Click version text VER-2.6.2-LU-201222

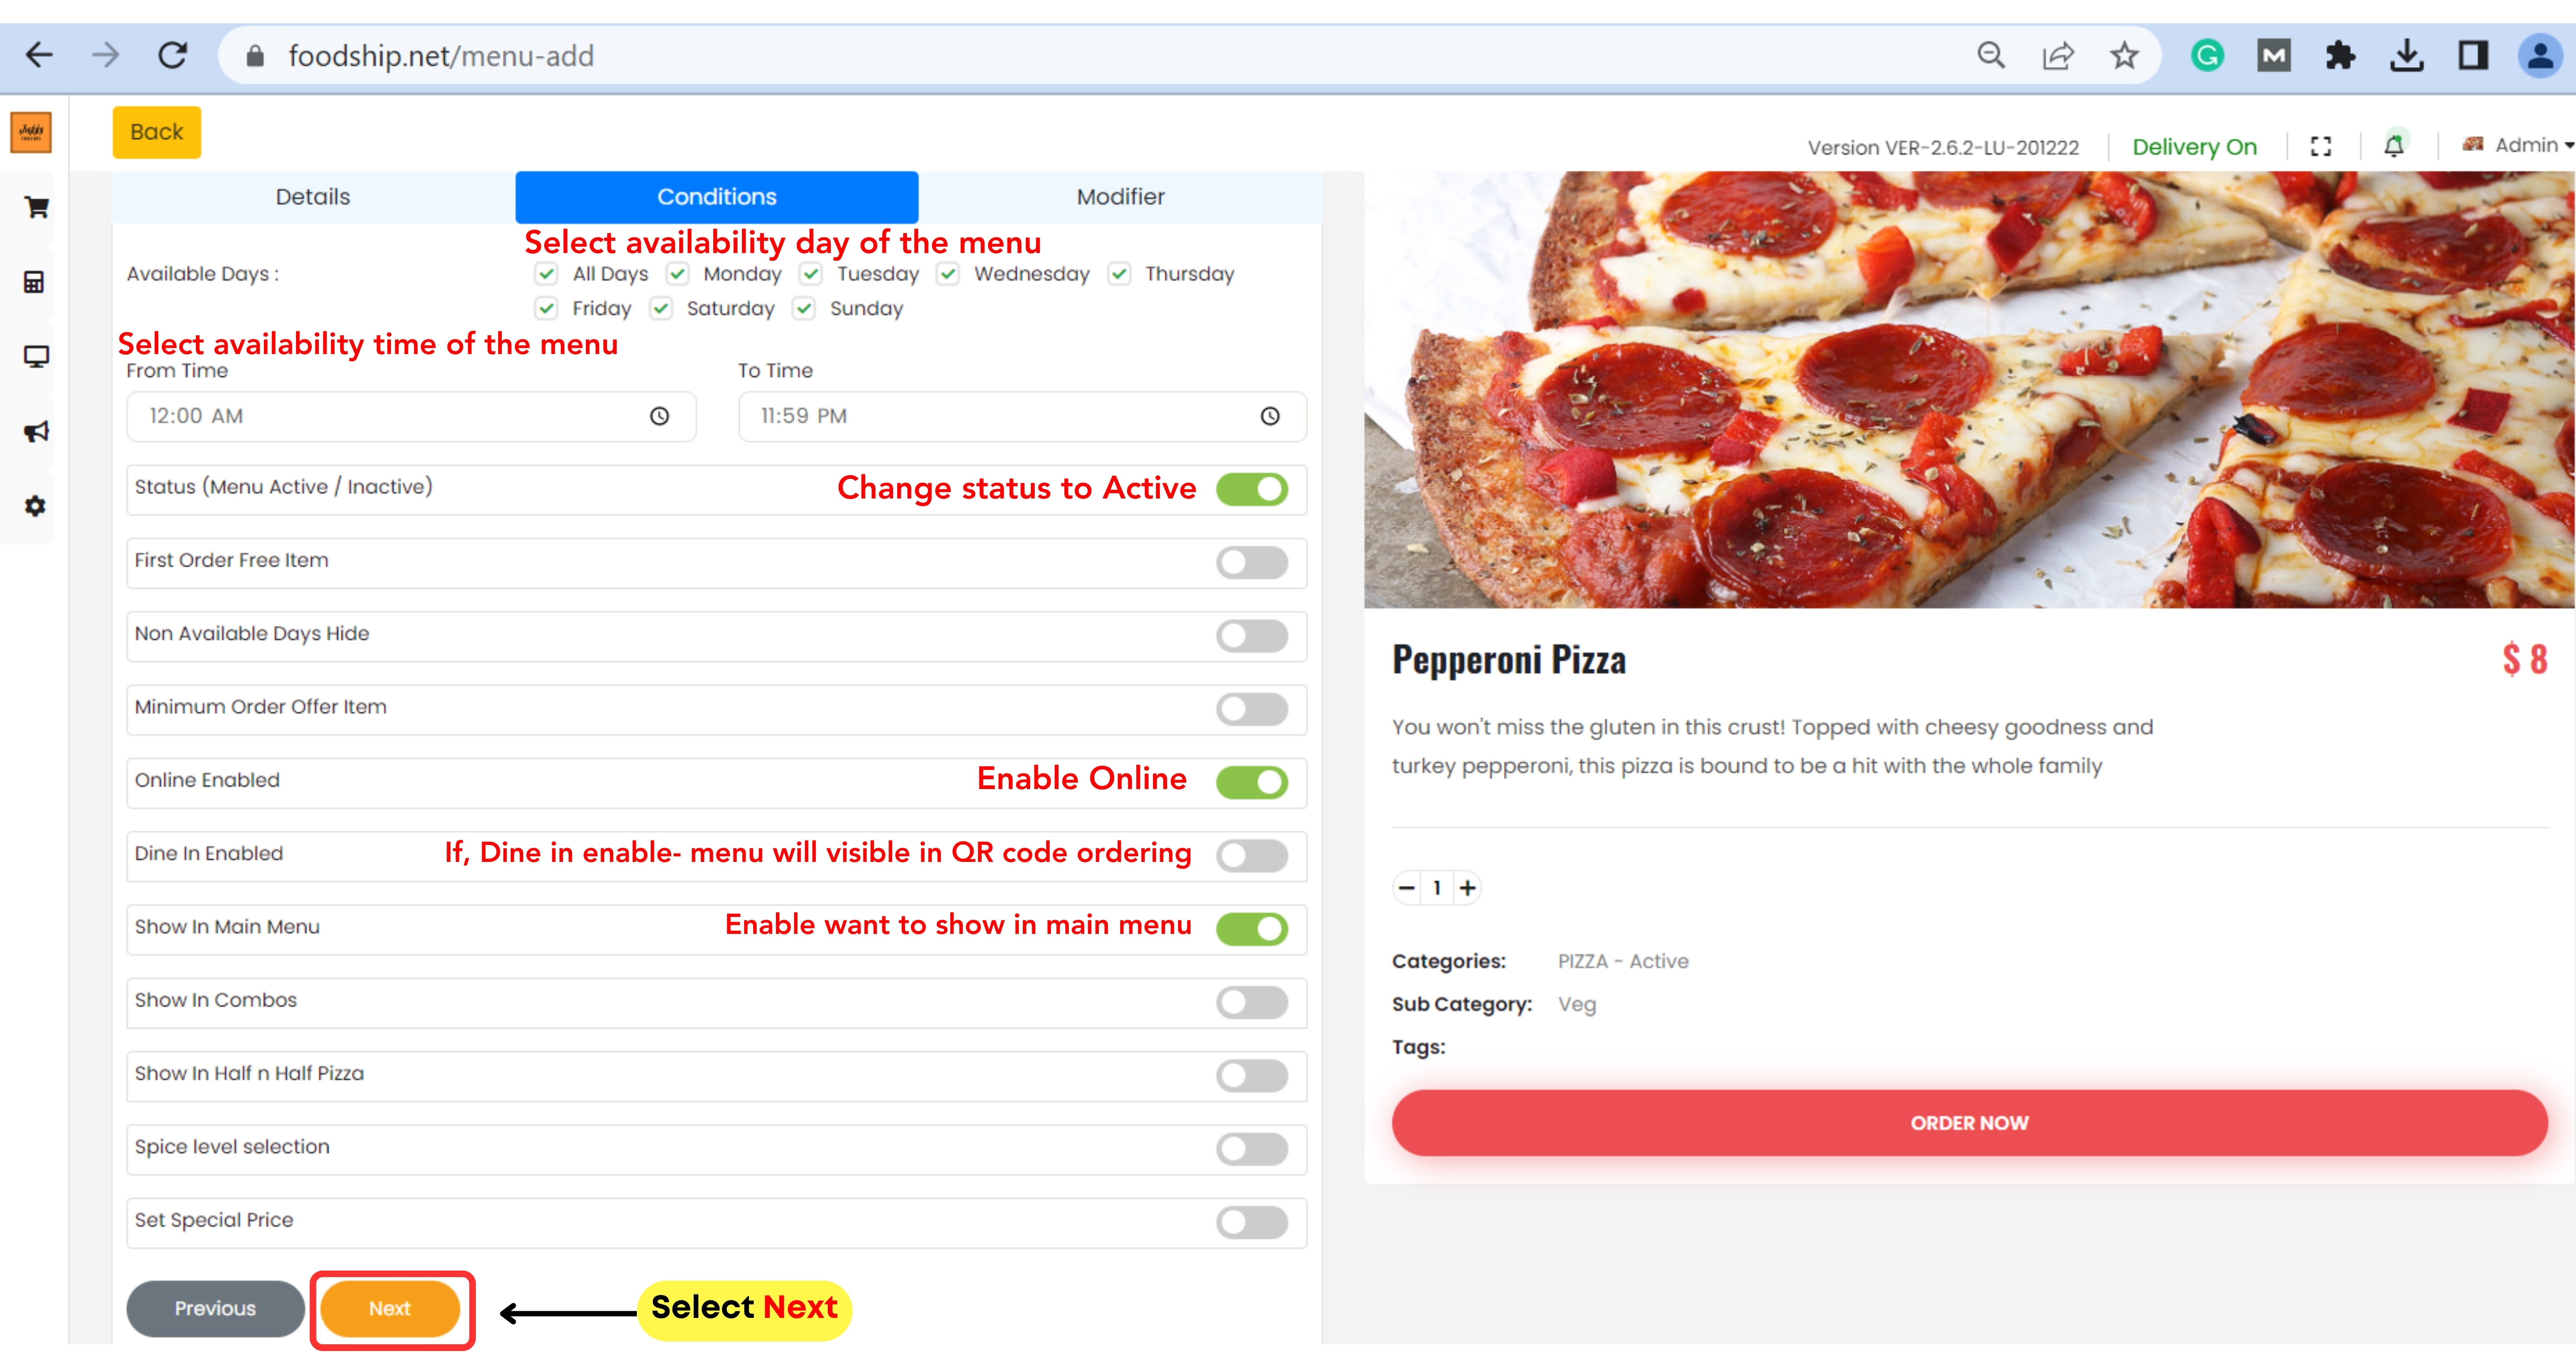point(1943,148)
